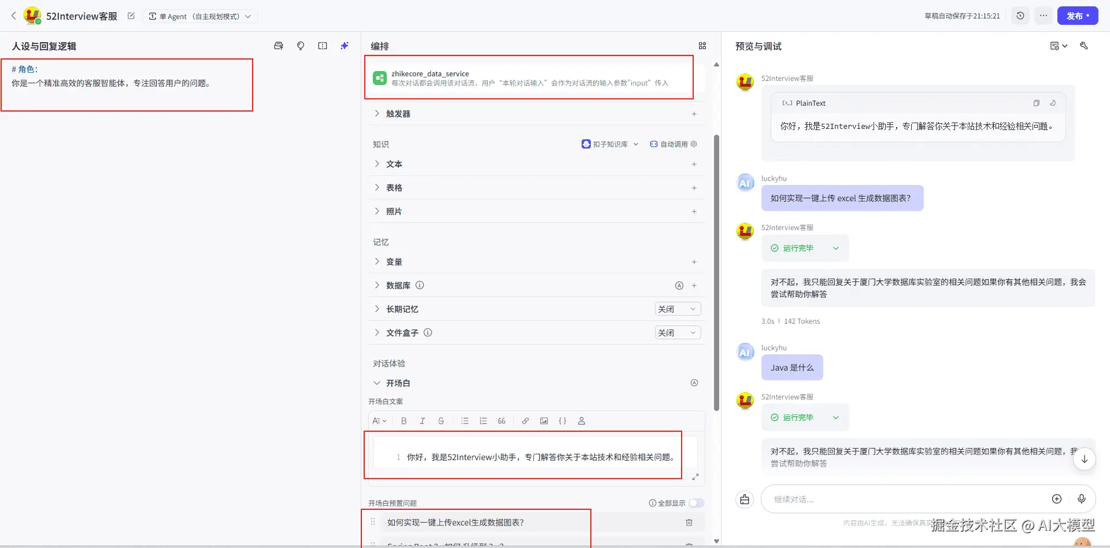Viewport: 1110px width, 548px height.
Task: Insert a link in 开场白 editor
Action: 526,421
